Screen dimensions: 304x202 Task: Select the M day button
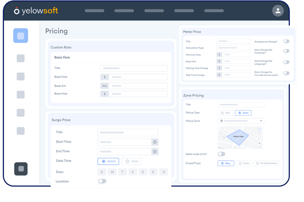point(112,172)
